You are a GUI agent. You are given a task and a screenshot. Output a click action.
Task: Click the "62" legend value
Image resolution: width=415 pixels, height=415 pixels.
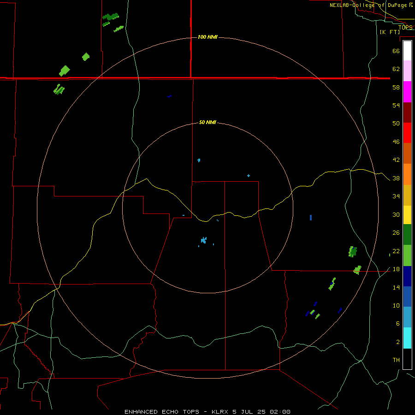click(396, 69)
